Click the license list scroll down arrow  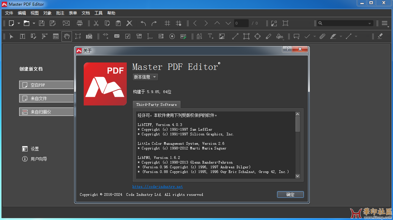pos(298,176)
